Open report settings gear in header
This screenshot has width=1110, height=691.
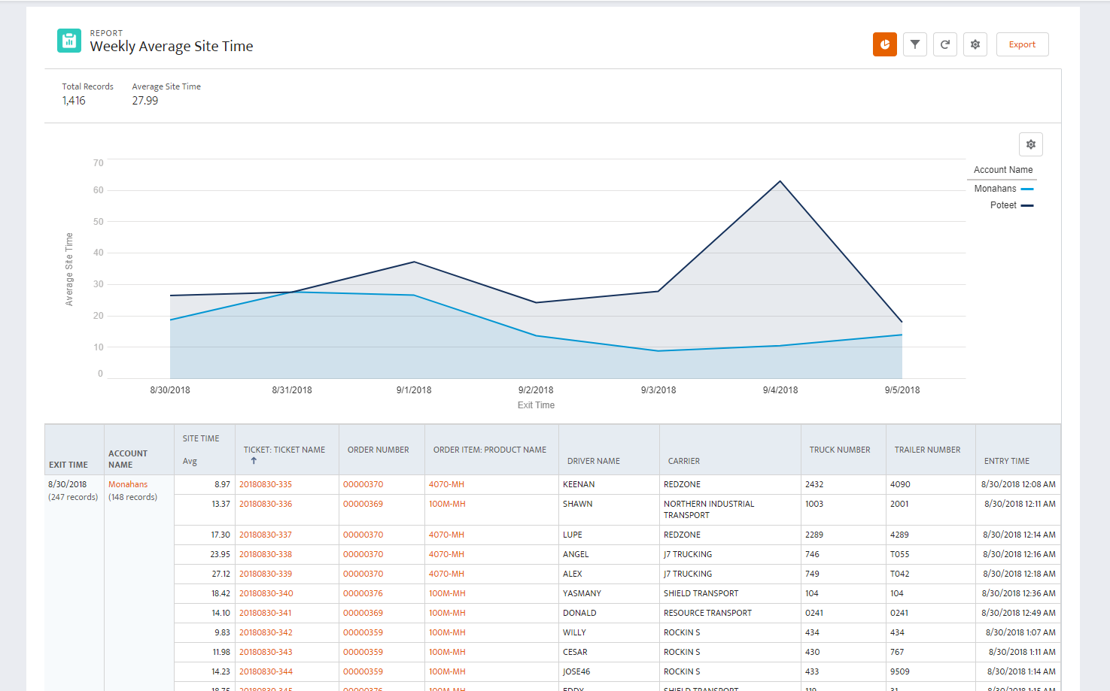(975, 44)
